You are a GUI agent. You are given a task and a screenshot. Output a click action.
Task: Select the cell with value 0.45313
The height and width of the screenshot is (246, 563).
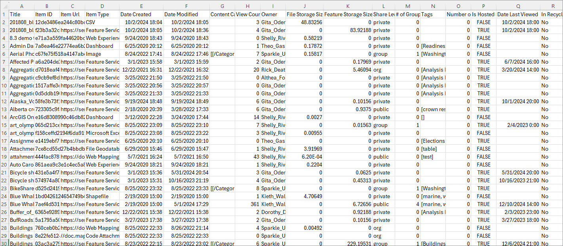pos(348,180)
